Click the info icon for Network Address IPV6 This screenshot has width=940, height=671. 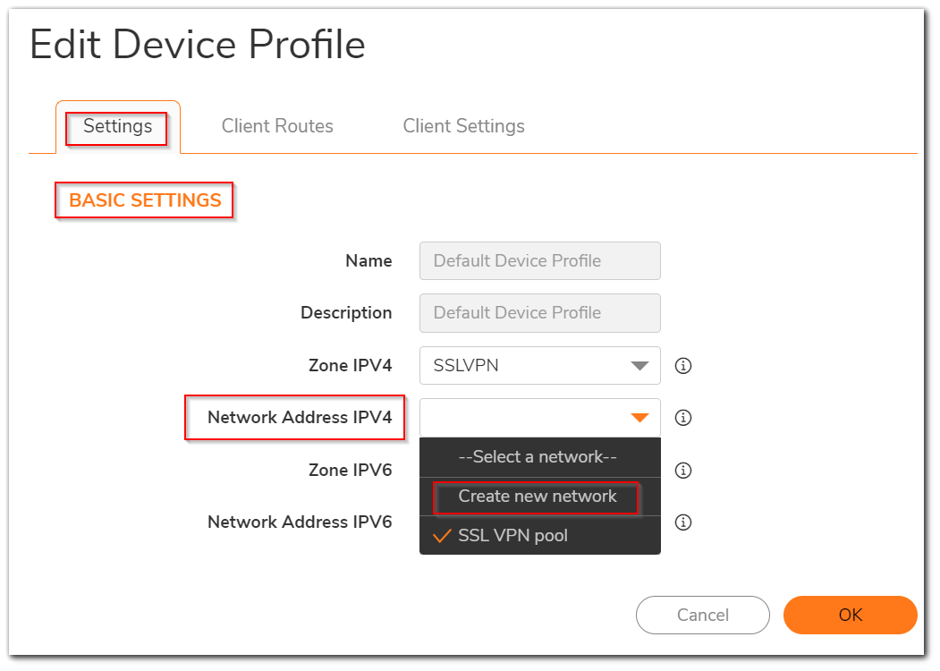pos(683,522)
